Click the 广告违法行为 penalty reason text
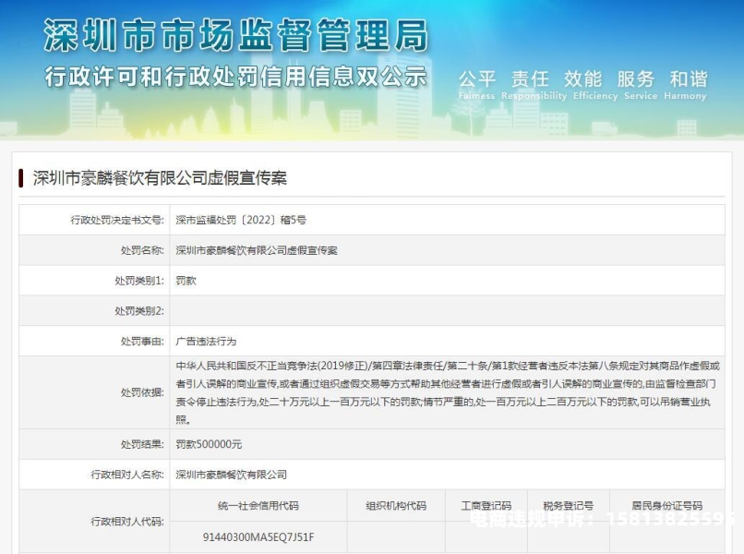Viewport: 744px width, 554px height. click(206, 341)
